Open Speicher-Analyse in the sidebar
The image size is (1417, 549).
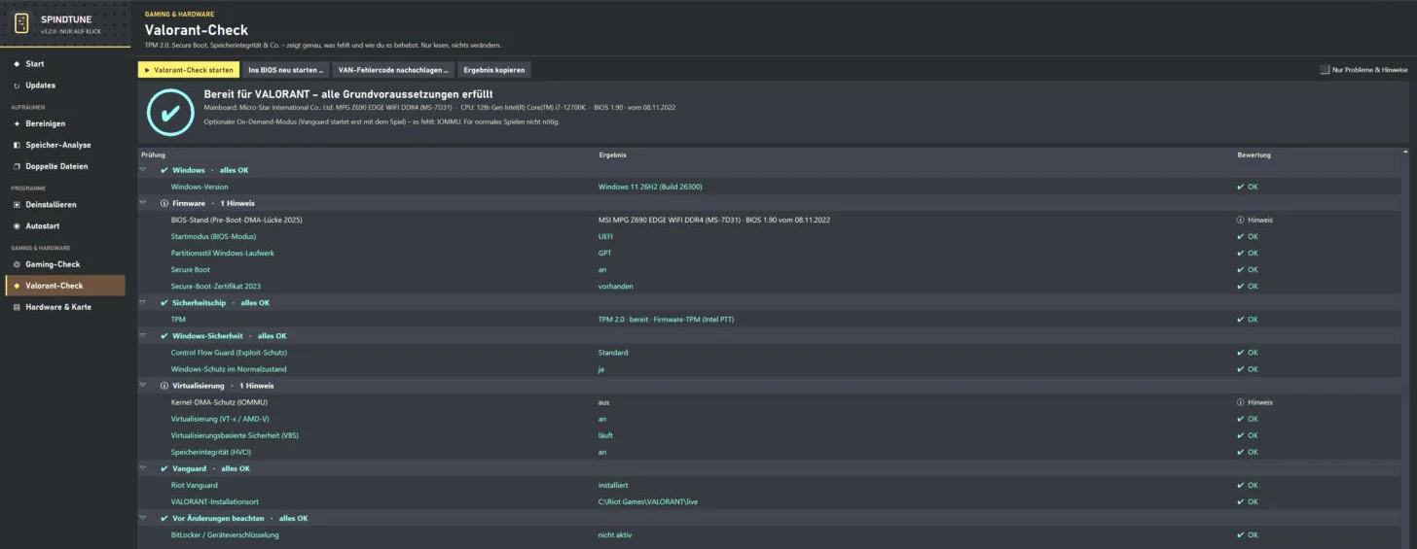tap(65, 145)
